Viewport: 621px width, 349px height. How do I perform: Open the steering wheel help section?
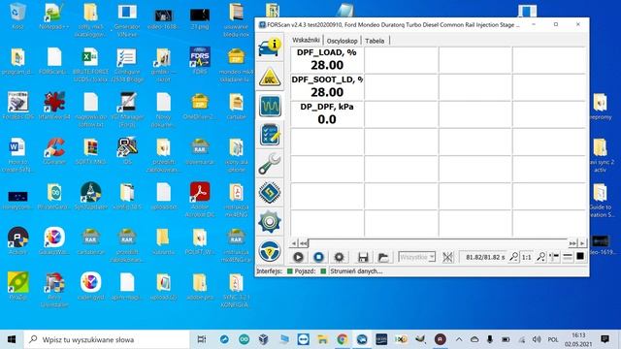coord(270,250)
